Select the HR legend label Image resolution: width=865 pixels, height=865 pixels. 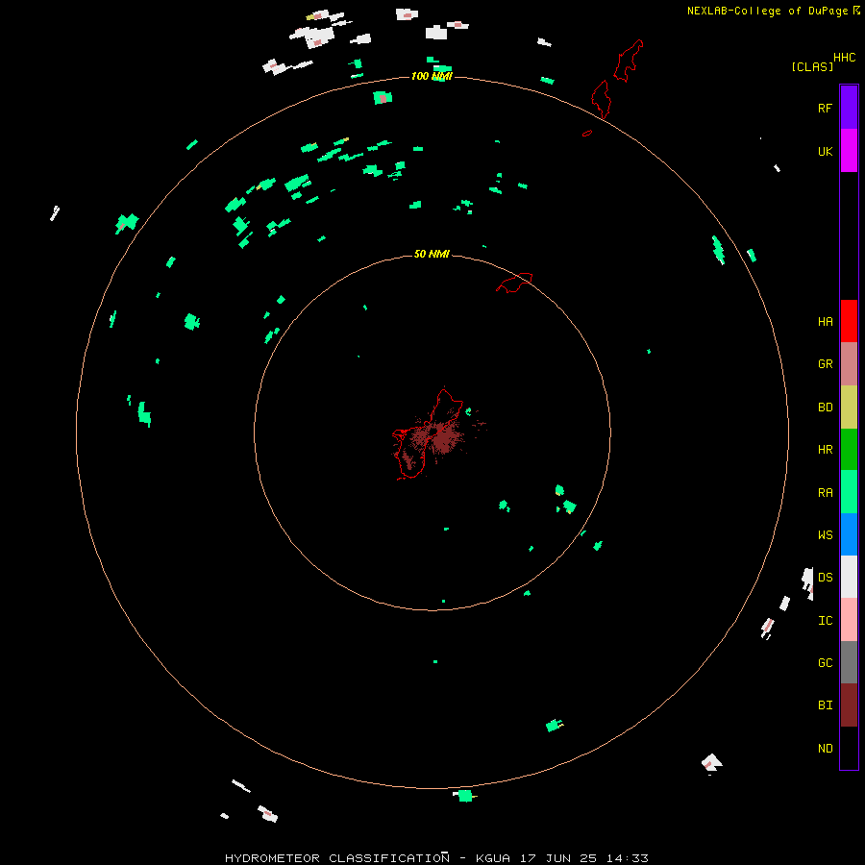pos(825,450)
